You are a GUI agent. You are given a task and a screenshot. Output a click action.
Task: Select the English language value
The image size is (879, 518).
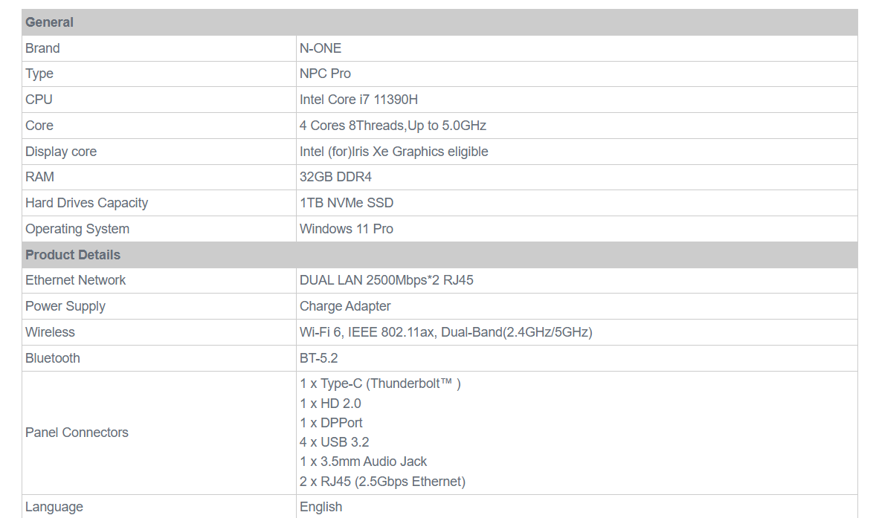(321, 507)
